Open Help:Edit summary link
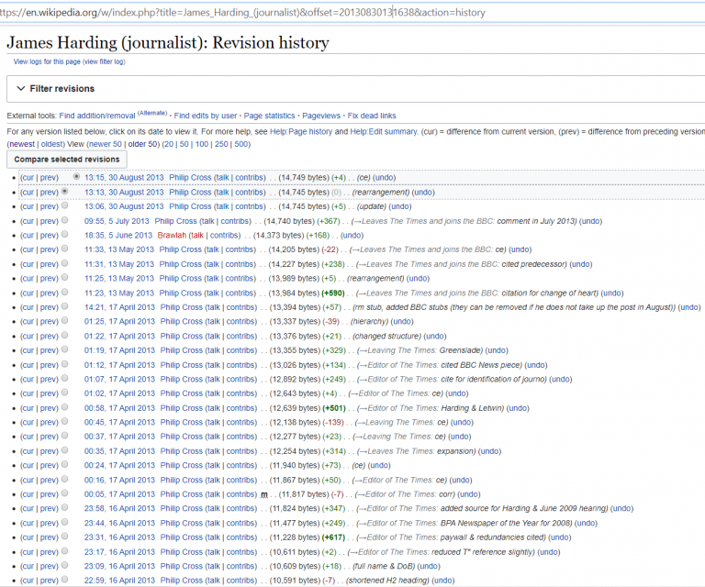 384,131
